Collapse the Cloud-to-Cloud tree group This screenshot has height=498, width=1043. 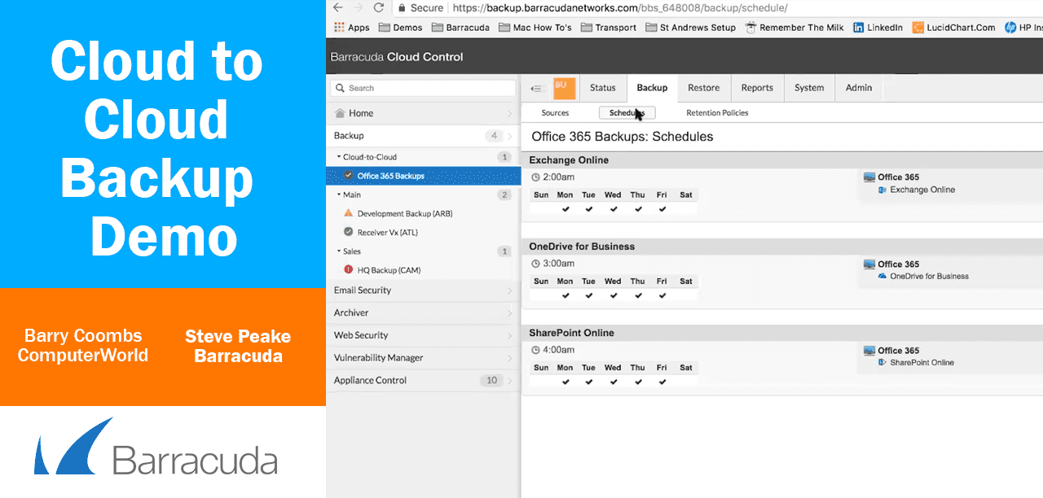(x=340, y=156)
